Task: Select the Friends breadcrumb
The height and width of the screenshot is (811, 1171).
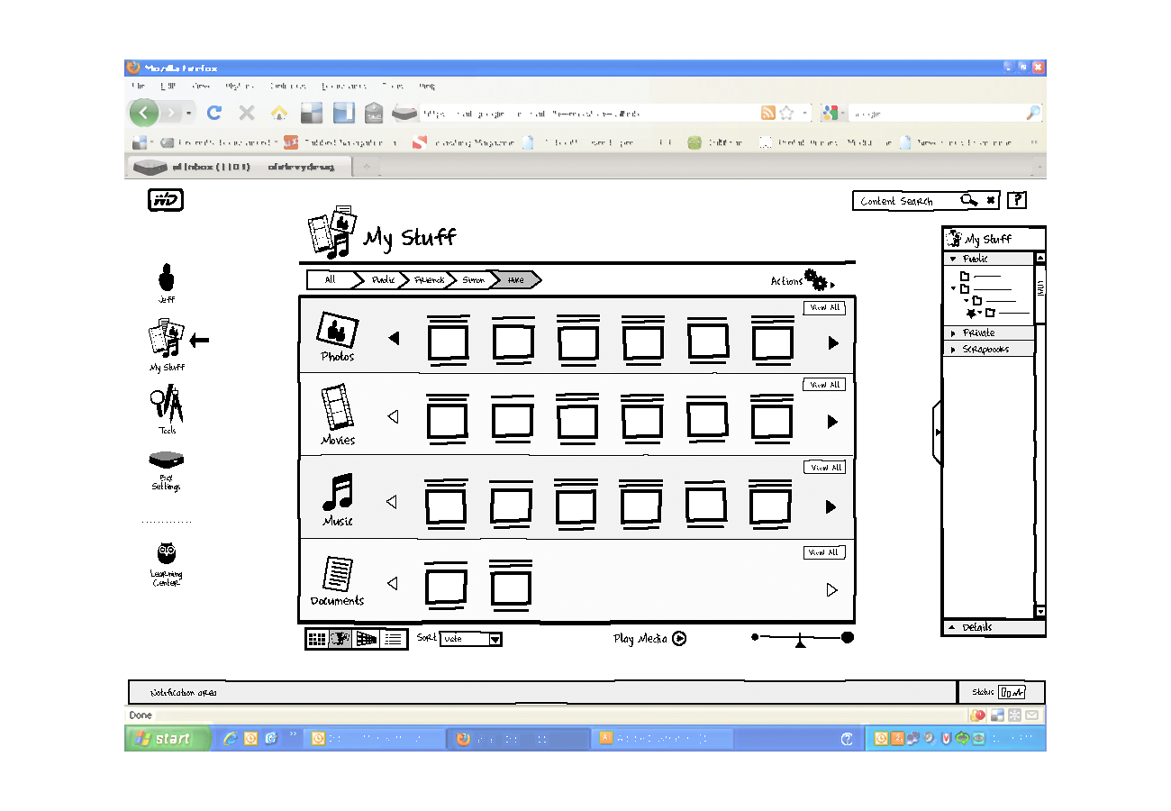Action: 430,279
